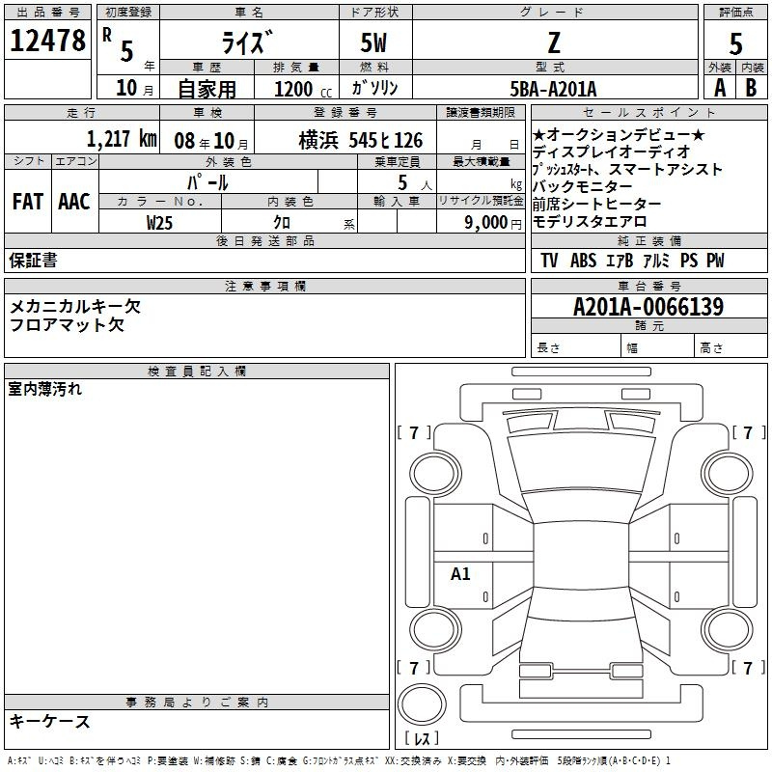Click the A1 scratch mark on car diagram
The height and width of the screenshot is (772, 772).
click(x=460, y=574)
